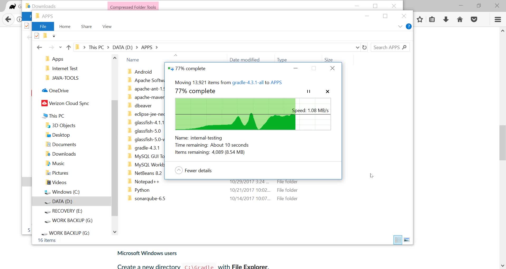This screenshot has width=506, height=269.
Task: Switch to the View ribbon tab
Action: (x=106, y=26)
